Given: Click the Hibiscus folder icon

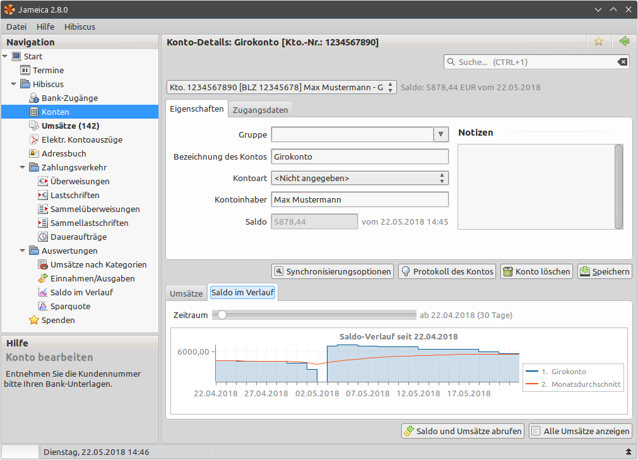Looking at the screenshot, I should (x=25, y=84).
